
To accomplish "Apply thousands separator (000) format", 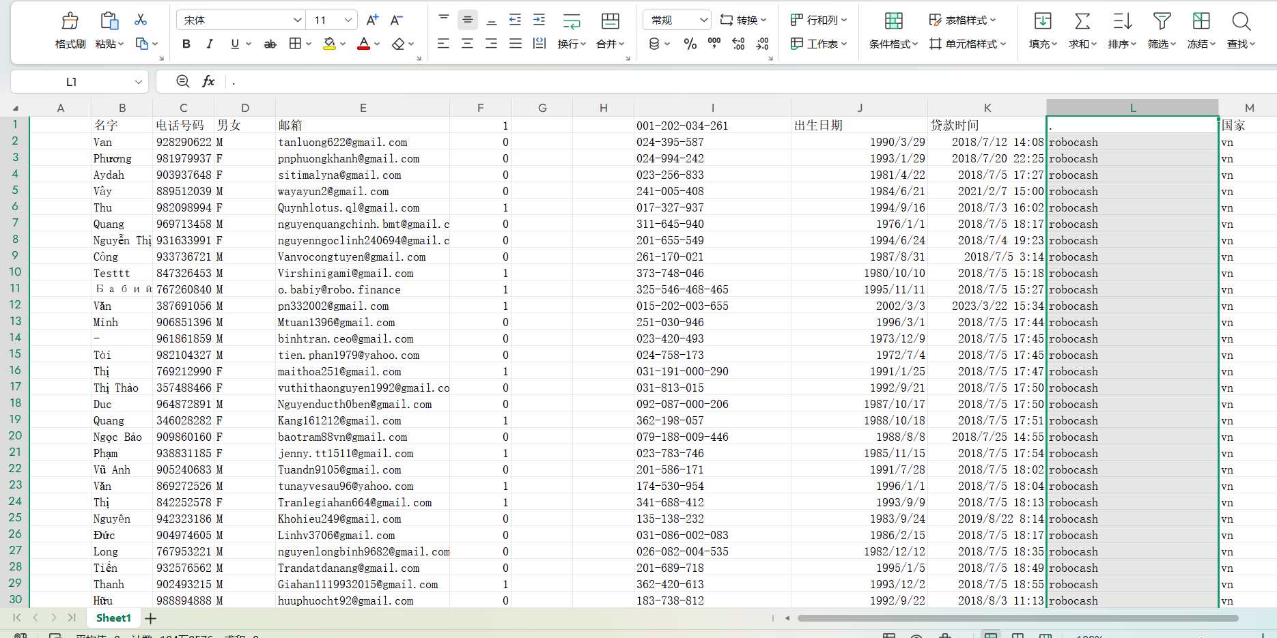I will 714,44.
